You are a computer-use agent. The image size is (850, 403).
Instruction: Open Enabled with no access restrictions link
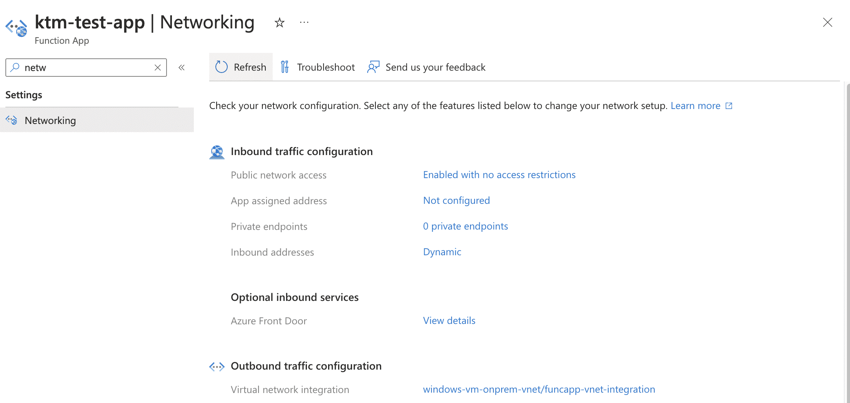499,175
